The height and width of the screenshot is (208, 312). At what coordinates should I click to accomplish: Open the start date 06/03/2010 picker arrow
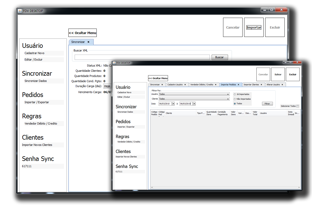173,104
